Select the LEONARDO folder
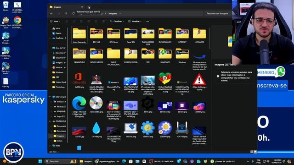 tap(199, 35)
